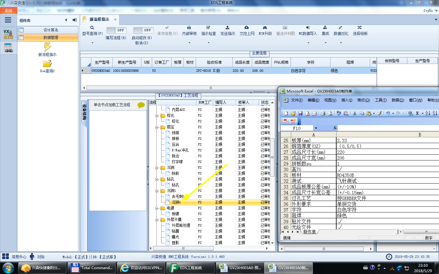Click the hamburger menu icon in sidebar
This screenshot has width=439, height=274.
click(8, 20)
